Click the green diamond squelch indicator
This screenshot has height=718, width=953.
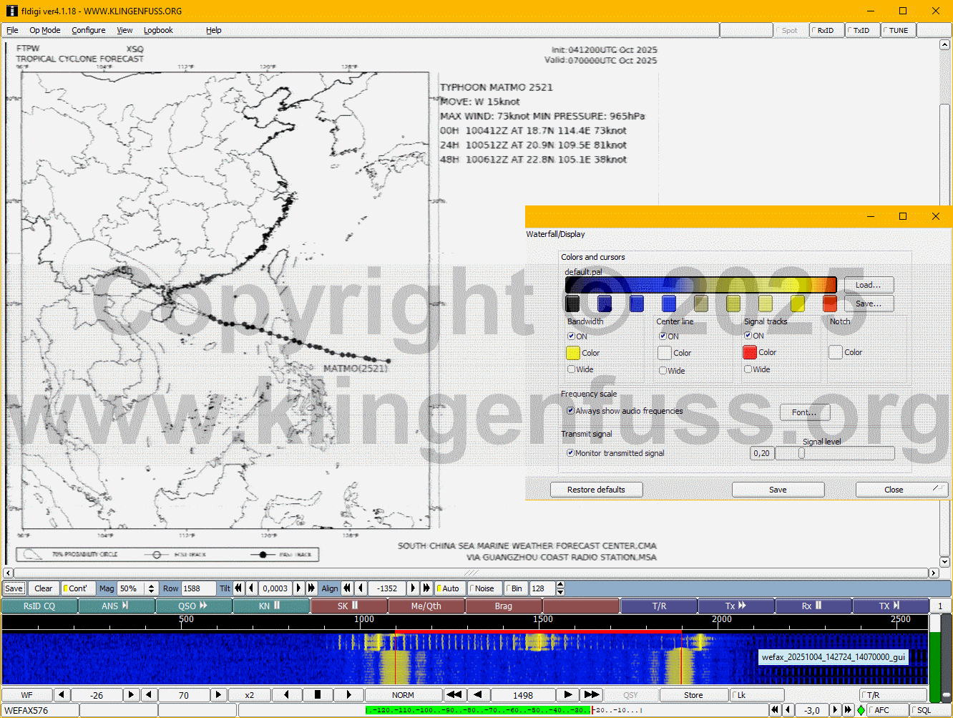(x=861, y=710)
